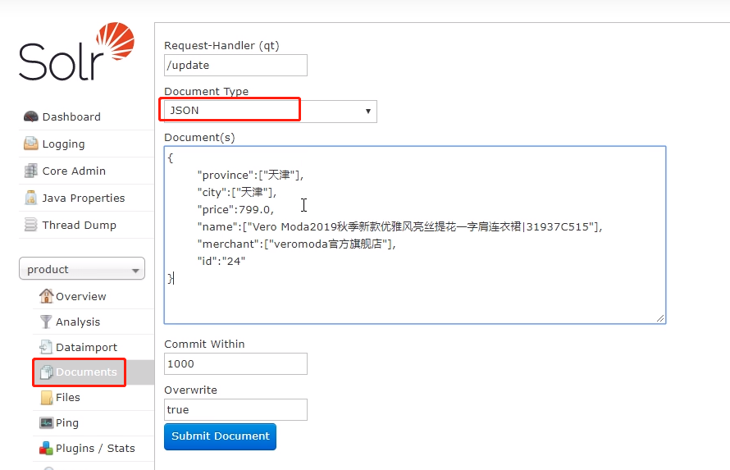730x470 pixels.
Task: Focus the Overwrite field
Action: click(235, 409)
